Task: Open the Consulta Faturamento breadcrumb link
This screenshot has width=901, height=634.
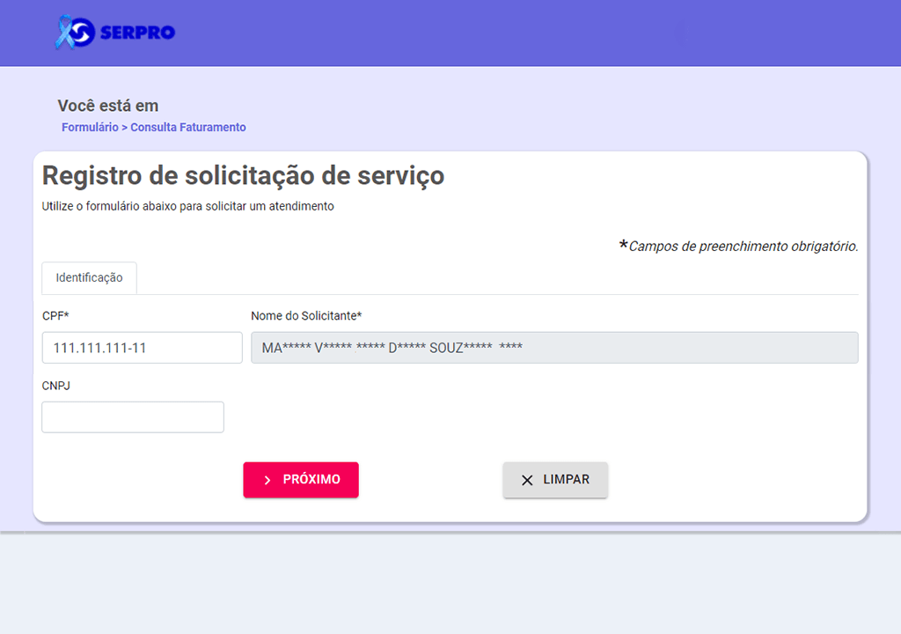Action: tap(188, 128)
